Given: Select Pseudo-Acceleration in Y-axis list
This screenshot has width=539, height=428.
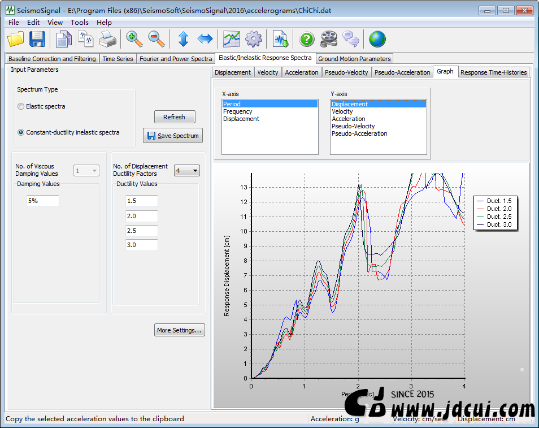Looking at the screenshot, I should coord(378,133).
